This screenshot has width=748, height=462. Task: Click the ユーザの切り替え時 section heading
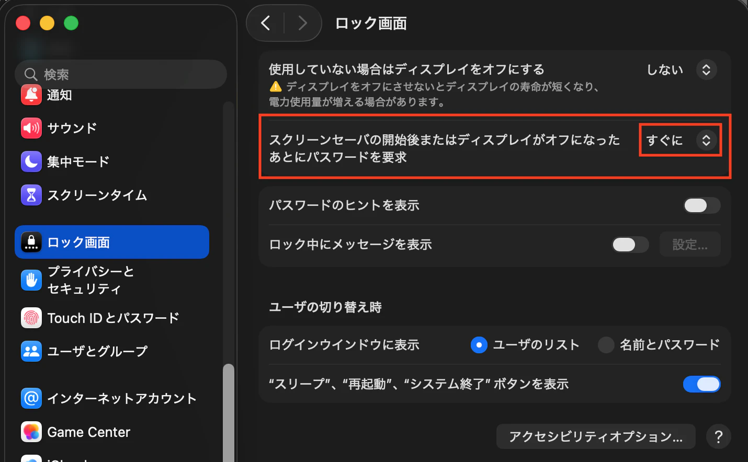pos(325,307)
